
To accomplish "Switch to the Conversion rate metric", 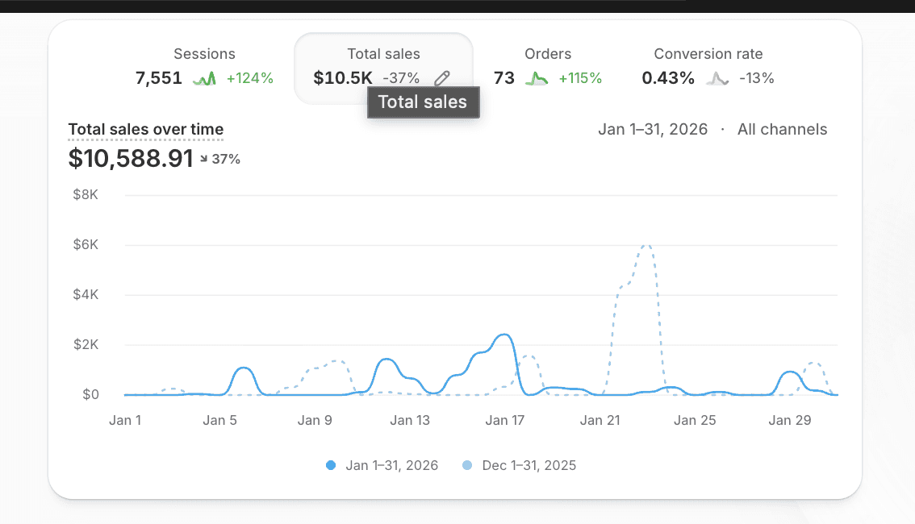I will 708,67.
